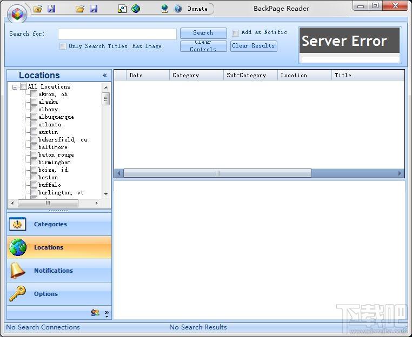
Task: Check the akron, oh checkbox
Action: (x=34, y=93)
